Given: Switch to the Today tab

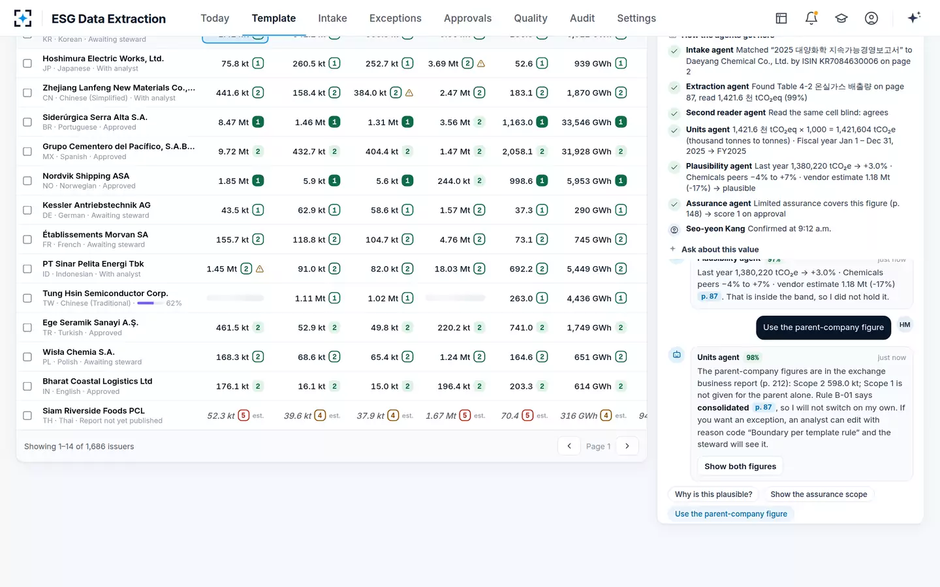Looking at the screenshot, I should [215, 18].
